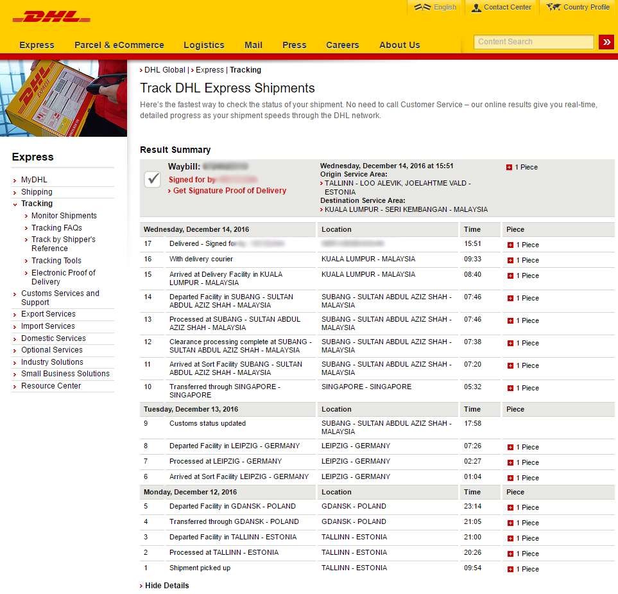Click the delivered checkmark box next to Waybill
Screen dimensions: 618x594
point(152,179)
